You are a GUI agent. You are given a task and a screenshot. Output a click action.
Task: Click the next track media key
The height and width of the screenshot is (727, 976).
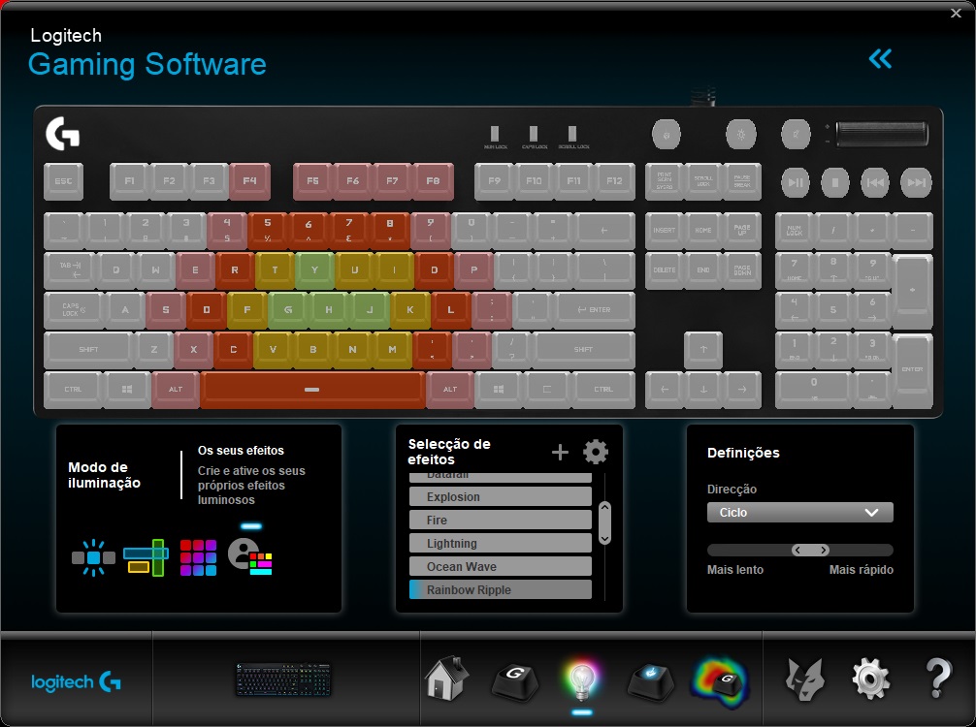click(916, 182)
